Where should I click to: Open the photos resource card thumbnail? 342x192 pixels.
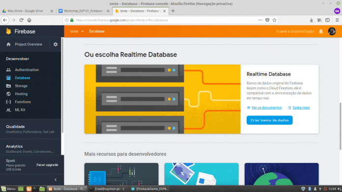tap(201, 174)
